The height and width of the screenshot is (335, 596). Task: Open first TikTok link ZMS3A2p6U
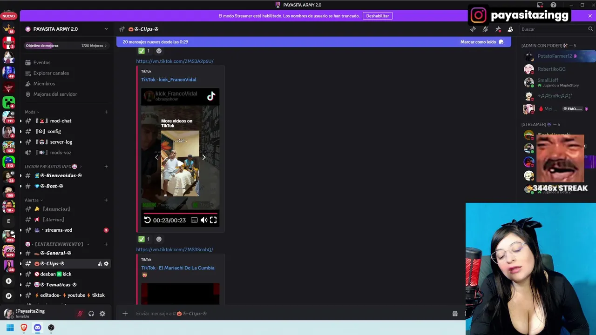(175, 61)
